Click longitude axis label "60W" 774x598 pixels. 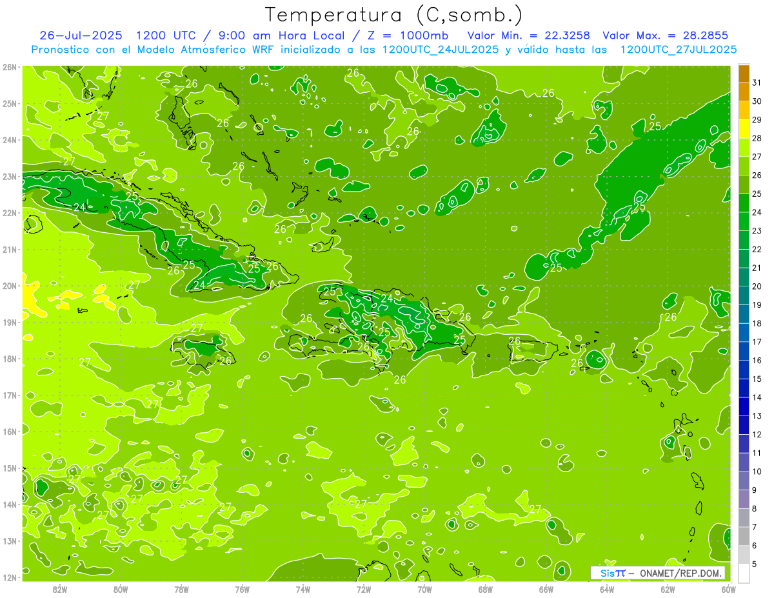[x=728, y=589]
